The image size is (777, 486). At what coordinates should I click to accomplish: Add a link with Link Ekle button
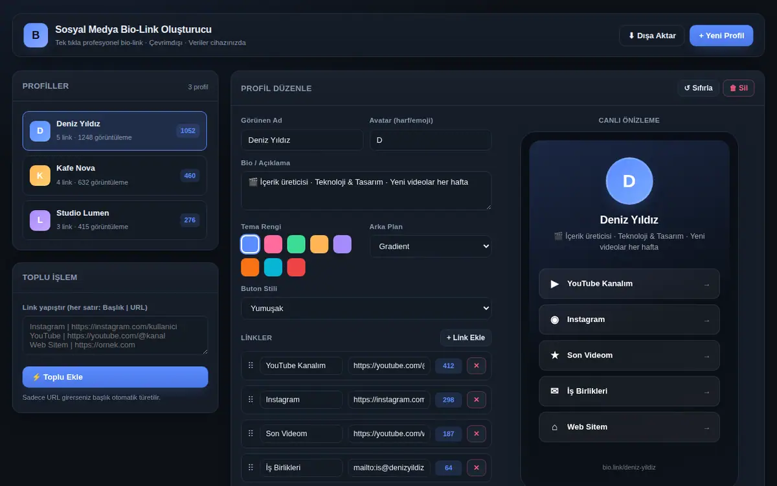tap(466, 338)
